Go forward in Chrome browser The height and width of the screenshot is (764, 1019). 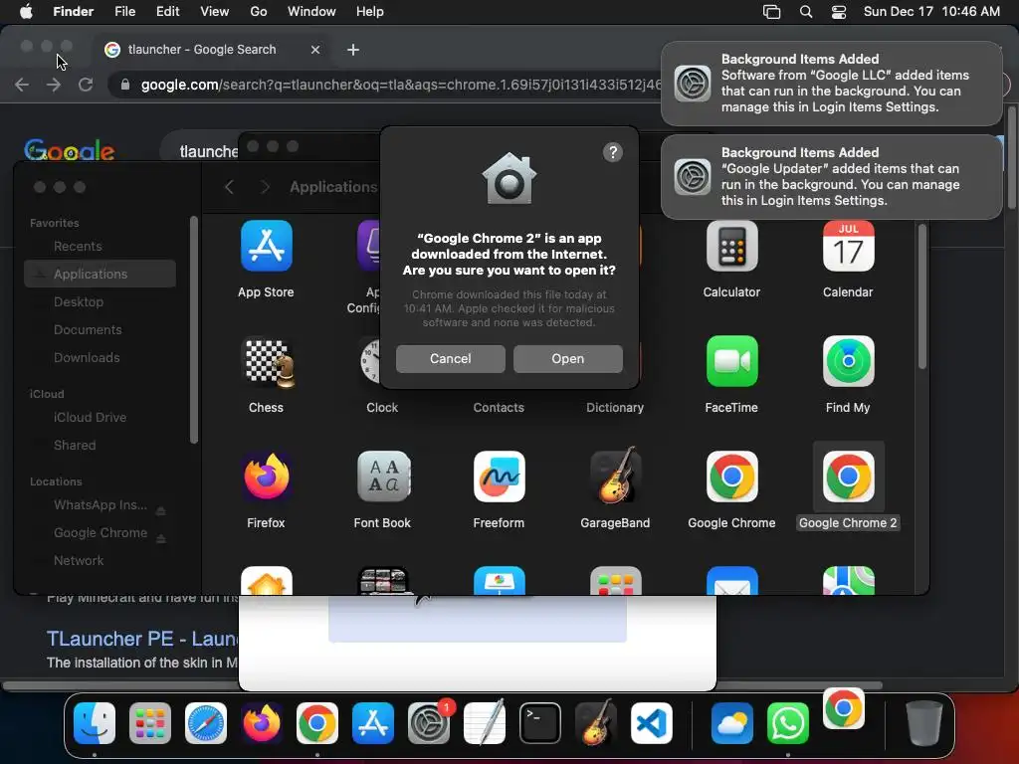point(54,85)
